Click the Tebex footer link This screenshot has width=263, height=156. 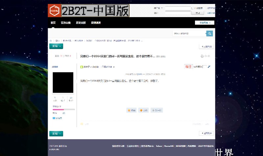(x=159, y=146)
